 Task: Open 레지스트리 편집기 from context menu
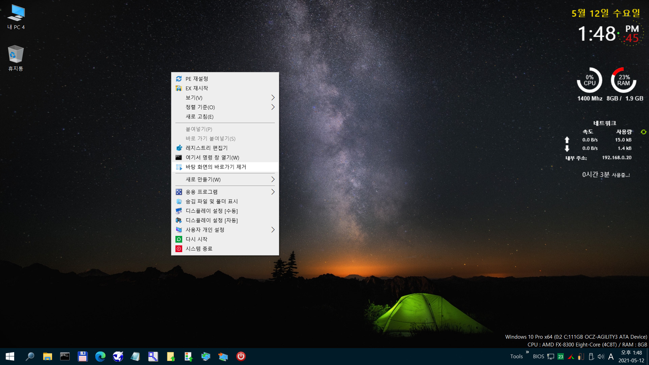(225, 148)
